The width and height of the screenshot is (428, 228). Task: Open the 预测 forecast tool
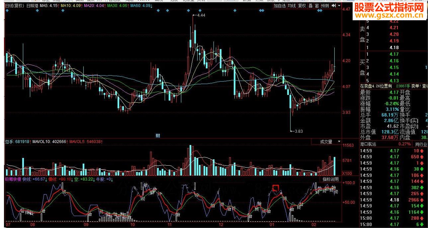325,6
